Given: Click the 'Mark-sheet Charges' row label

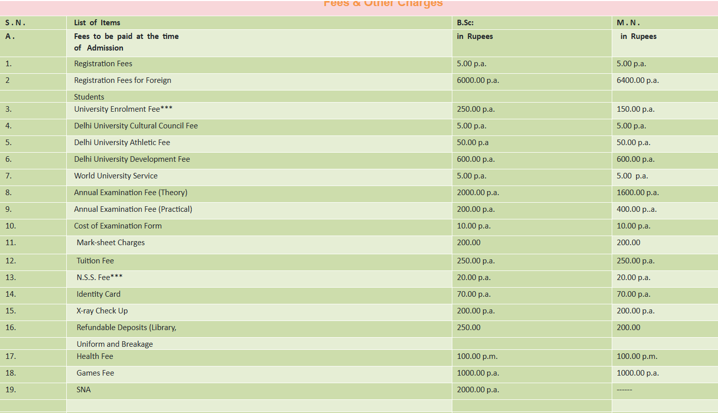Looking at the screenshot, I should click(x=111, y=243).
